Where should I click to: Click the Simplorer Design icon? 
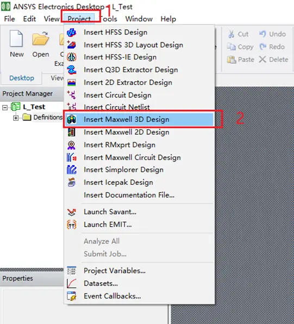point(72,170)
